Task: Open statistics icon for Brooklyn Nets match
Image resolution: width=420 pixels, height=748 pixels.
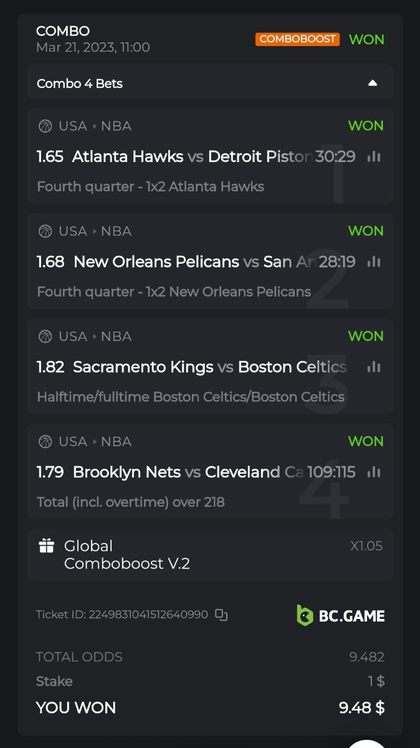Action: (x=374, y=472)
